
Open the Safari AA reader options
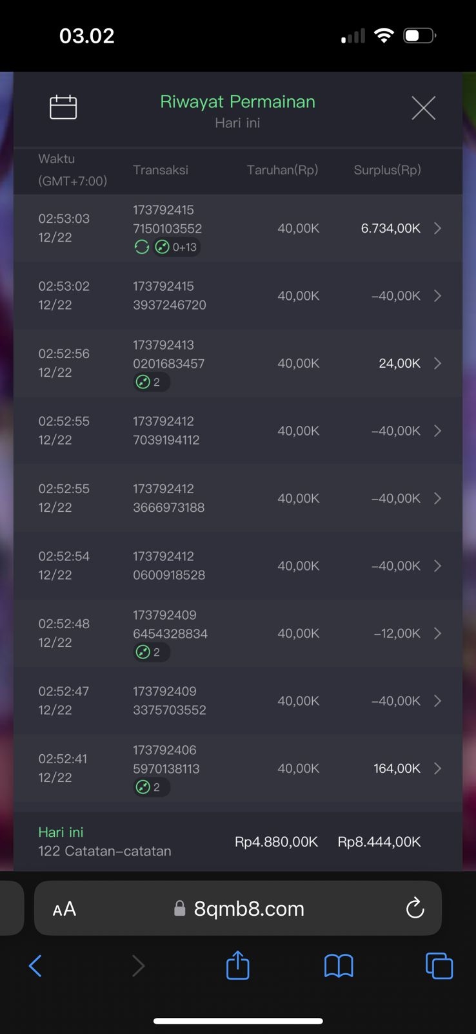[64, 909]
